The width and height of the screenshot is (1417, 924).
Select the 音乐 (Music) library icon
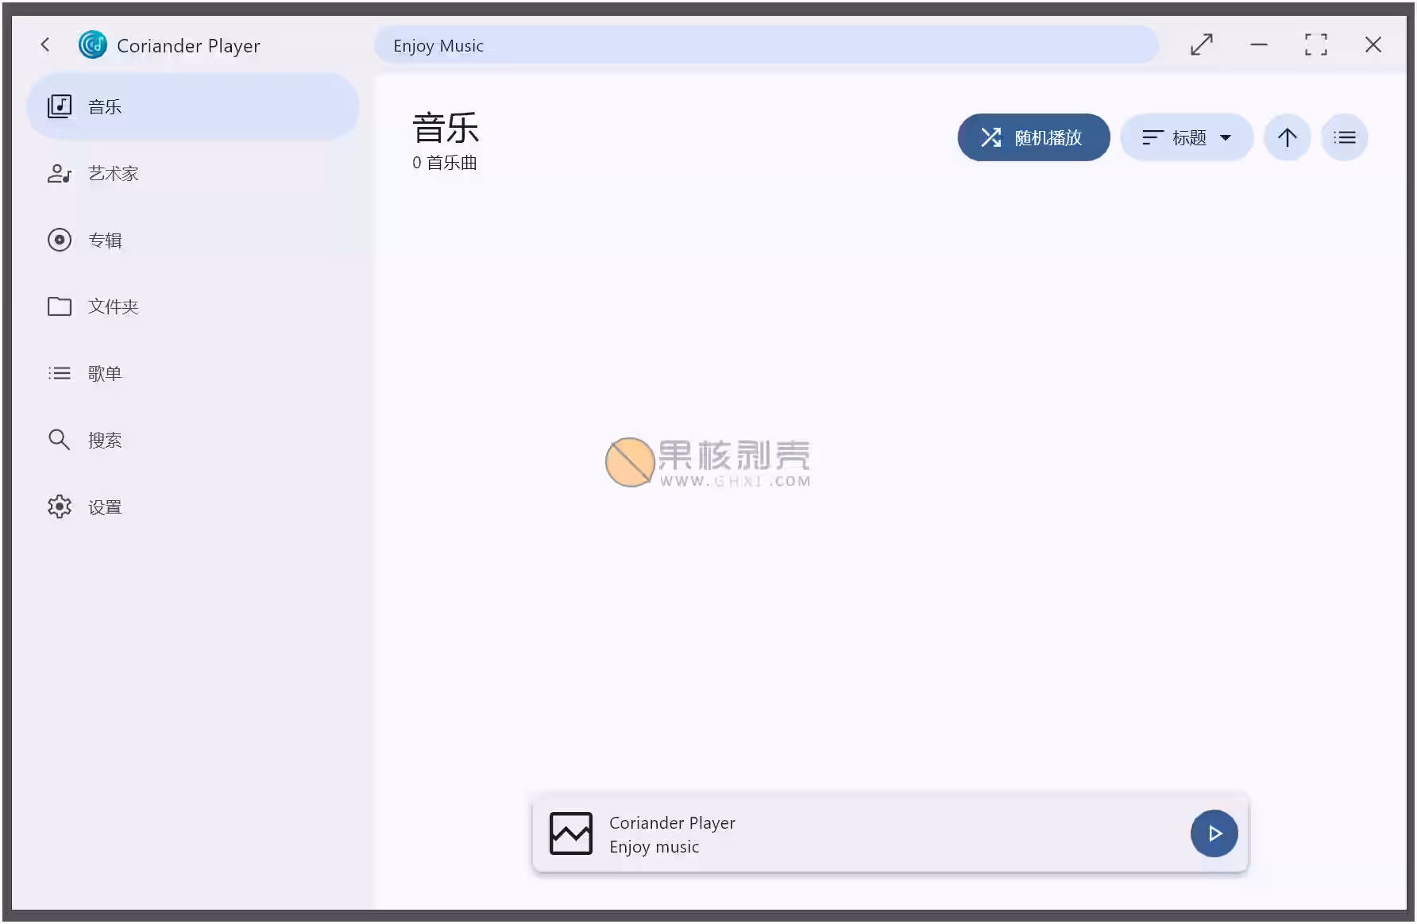pos(60,106)
